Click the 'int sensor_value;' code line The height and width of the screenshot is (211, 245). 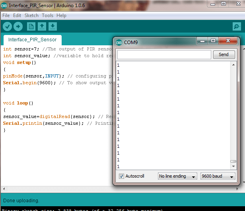pyautogui.click(x=27, y=56)
